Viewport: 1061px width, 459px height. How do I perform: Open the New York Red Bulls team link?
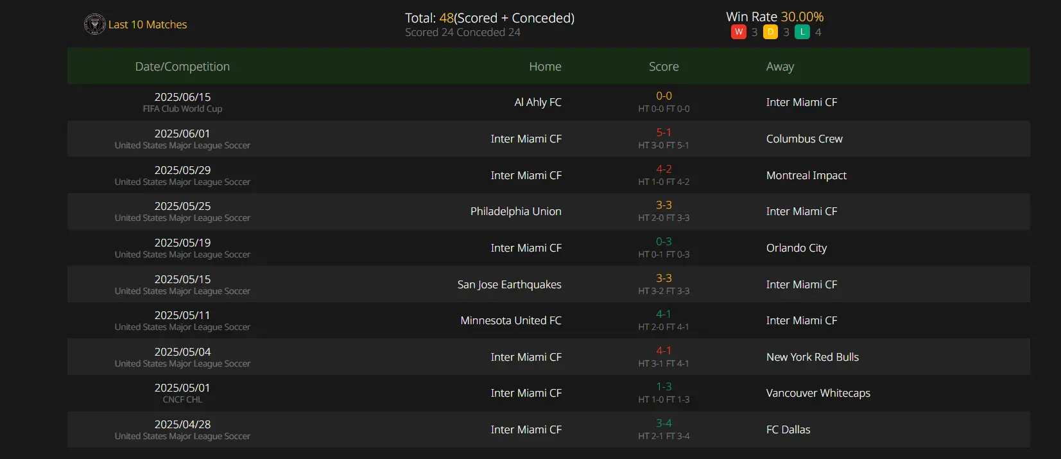pyautogui.click(x=813, y=357)
